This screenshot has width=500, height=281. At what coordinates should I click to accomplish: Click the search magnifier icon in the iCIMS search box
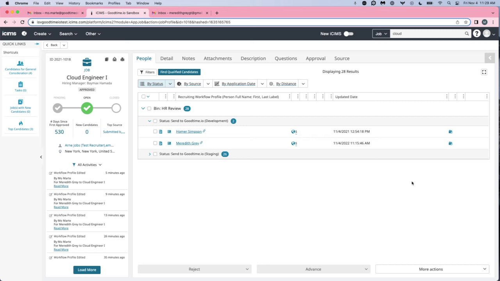click(466, 34)
